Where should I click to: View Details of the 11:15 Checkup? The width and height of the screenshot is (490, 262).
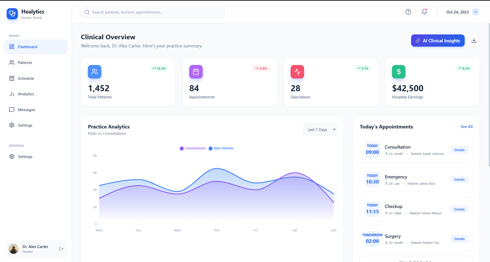pyautogui.click(x=459, y=209)
